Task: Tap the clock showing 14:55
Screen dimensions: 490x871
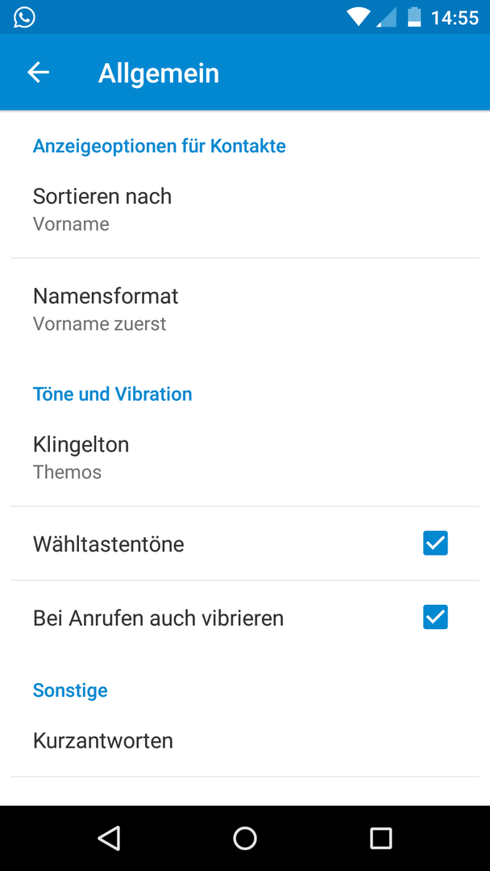Action: click(x=455, y=18)
